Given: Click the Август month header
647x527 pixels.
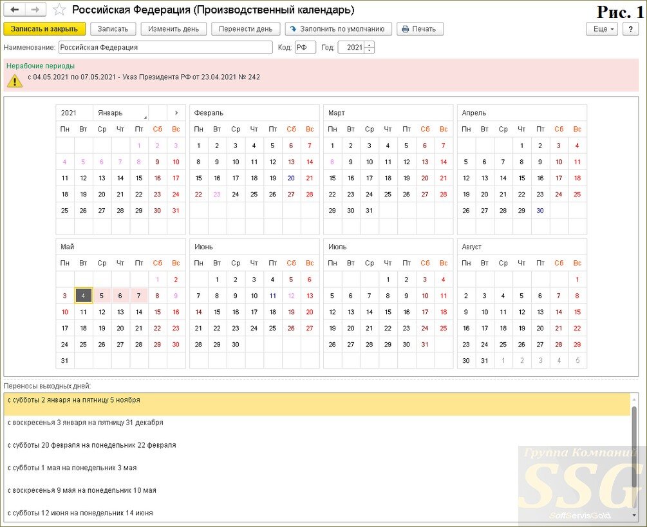Looking at the screenshot, I should pos(522,247).
